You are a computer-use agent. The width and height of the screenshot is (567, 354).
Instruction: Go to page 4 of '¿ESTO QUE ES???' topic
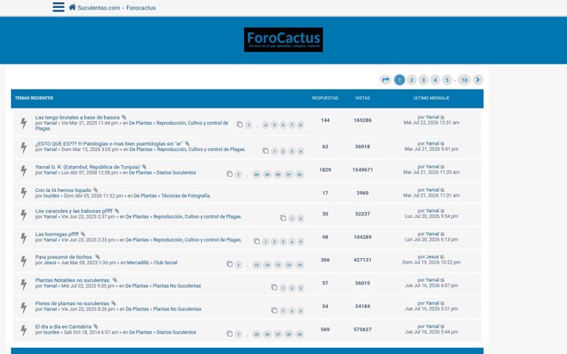point(301,151)
